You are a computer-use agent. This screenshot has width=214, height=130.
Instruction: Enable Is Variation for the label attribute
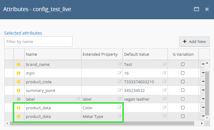[183, 99]
